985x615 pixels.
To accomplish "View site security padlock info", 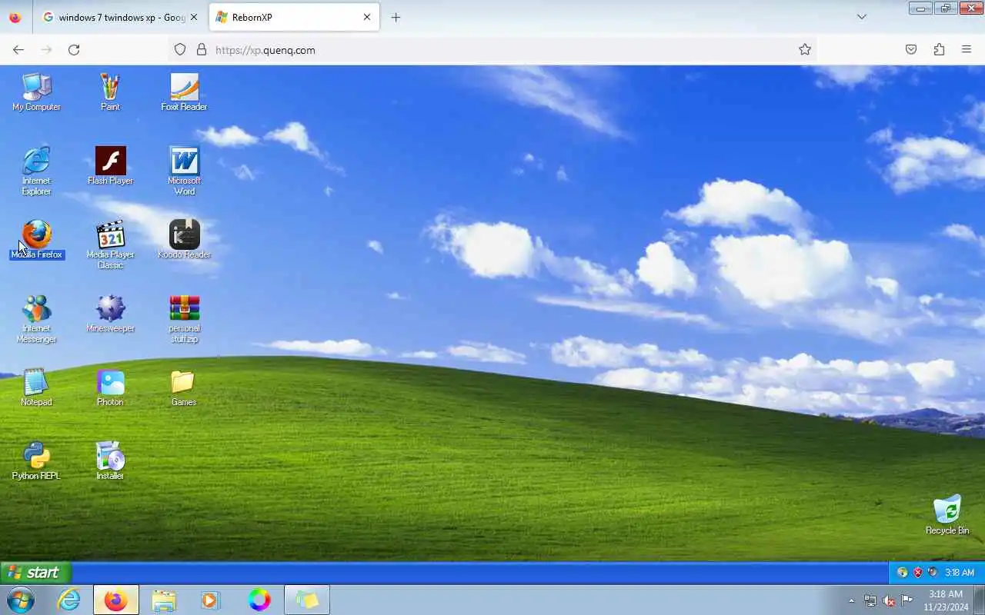I will (x=202, y=49).
